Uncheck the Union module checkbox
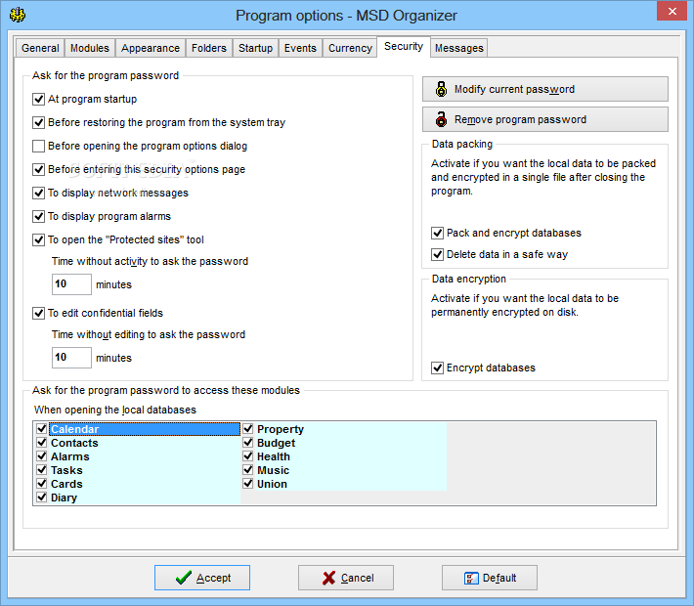Viewport: 694px width, 606px height. coord(248,484)
